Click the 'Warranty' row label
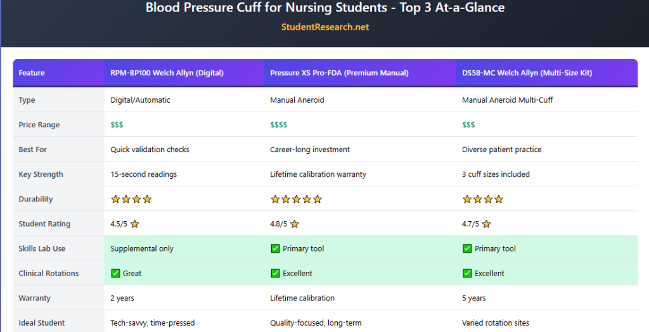 click(34, 298)
